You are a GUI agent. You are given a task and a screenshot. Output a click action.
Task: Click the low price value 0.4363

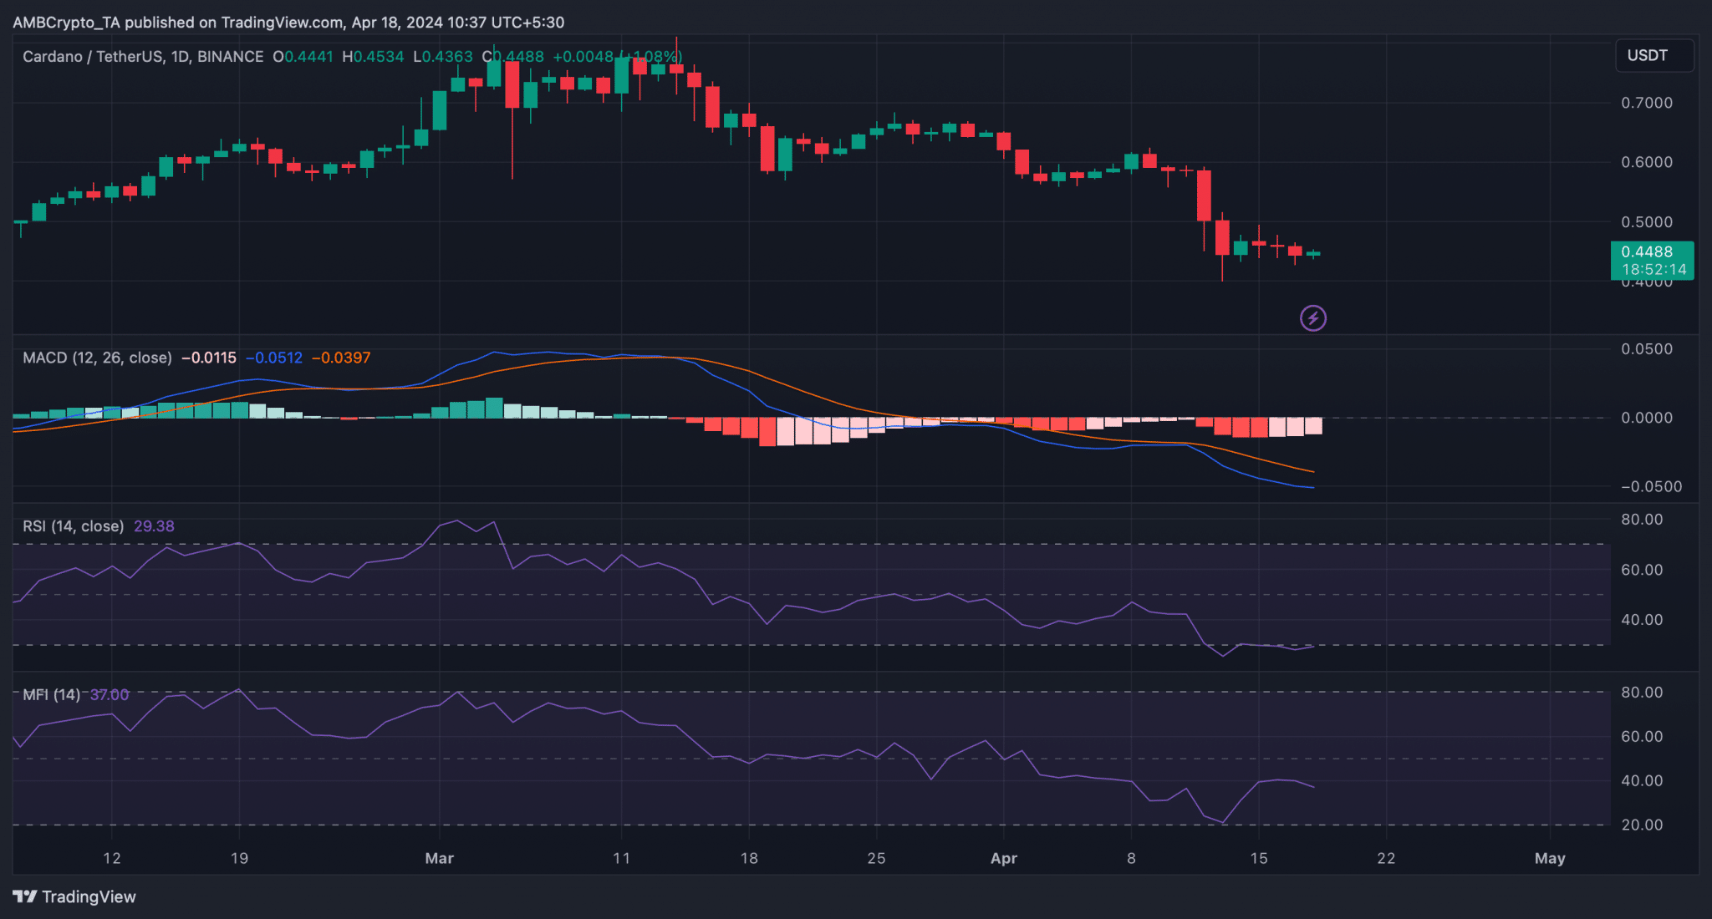(x=447, y=57)
